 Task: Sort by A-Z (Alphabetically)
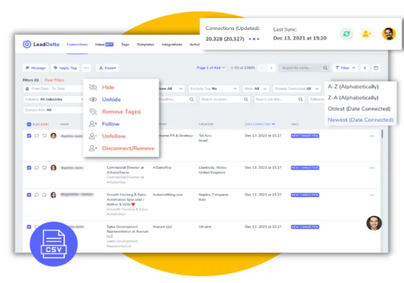[353, 86]
